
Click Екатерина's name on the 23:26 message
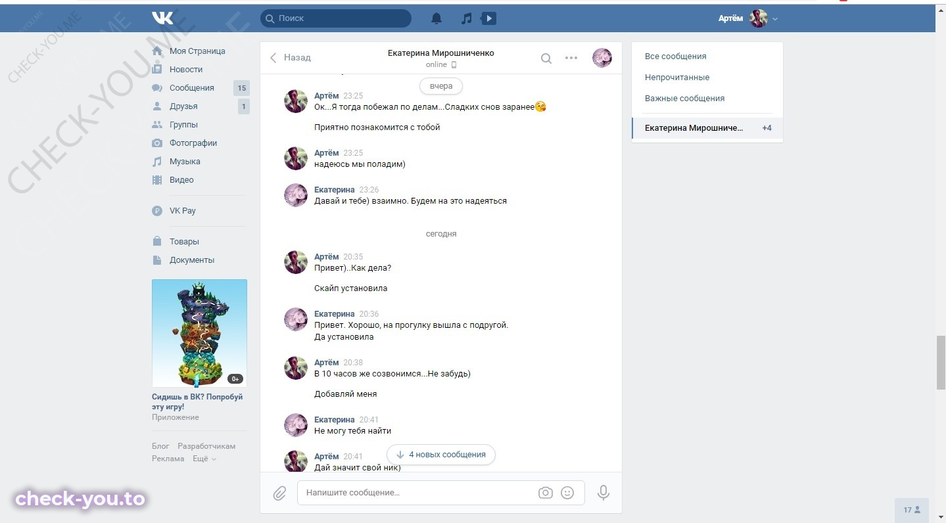(335, 190)
